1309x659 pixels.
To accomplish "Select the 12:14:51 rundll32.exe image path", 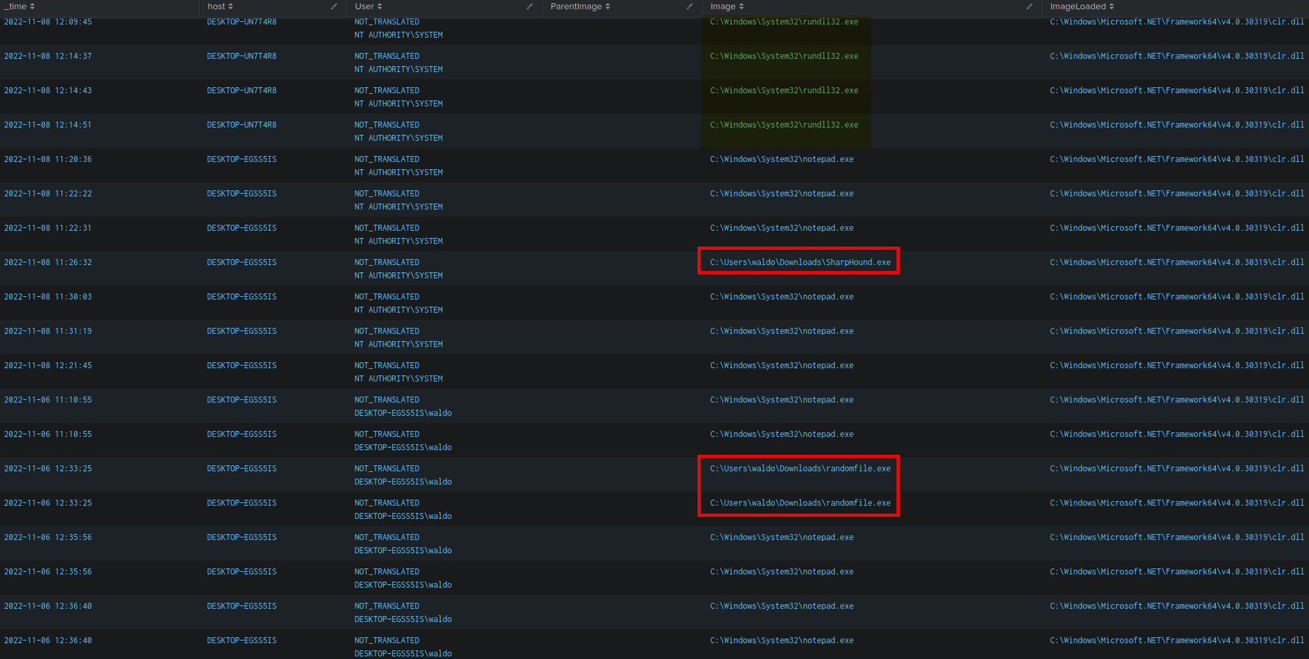I will click(x=784, y=125).
